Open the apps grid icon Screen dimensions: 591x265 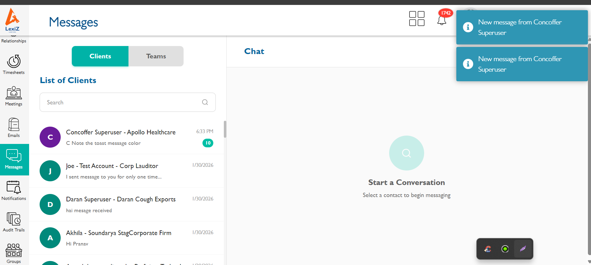pos(417,19)
